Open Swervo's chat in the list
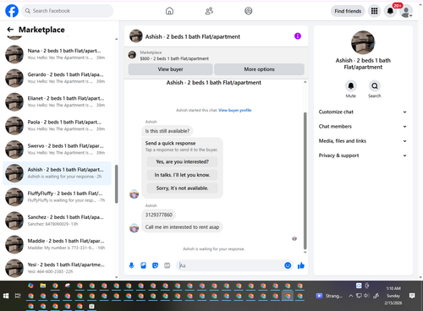This screenshot has height=311, width=423. point(57,150)
